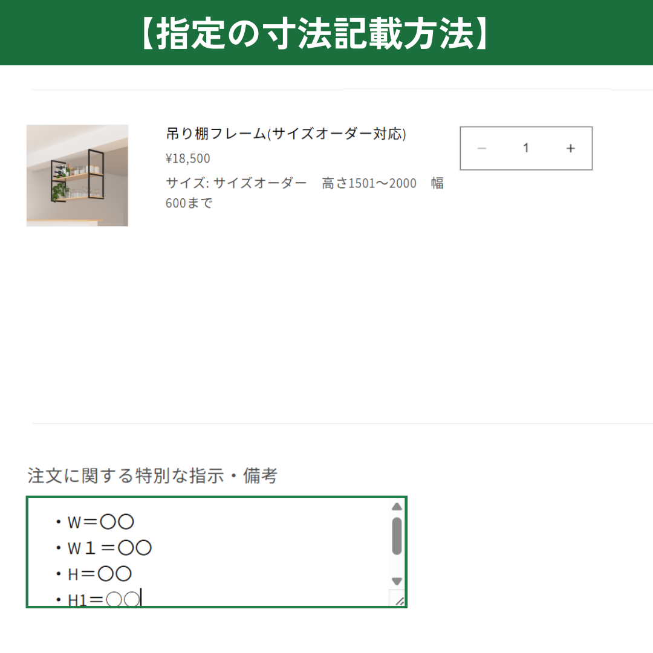Click the textarea scrollbar thumb
This screenshot has width=653, height=653.
click(397, 536)
